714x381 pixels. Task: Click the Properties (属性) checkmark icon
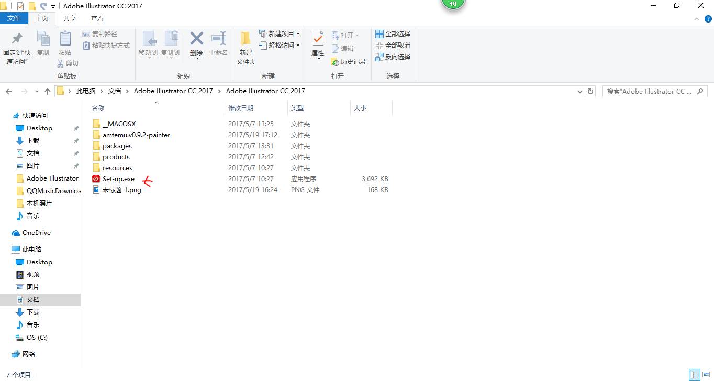pos(318,39)
